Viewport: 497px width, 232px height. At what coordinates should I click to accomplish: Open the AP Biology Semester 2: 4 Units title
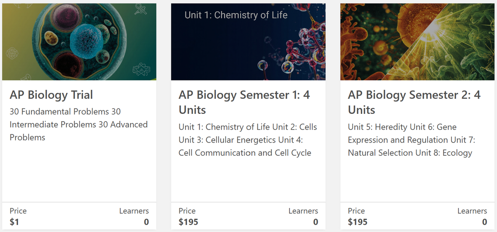coord(414,102)
